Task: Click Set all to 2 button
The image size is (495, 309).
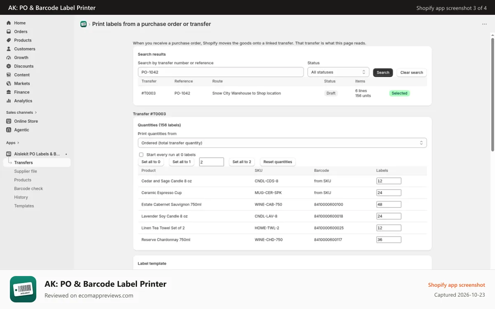Action: pos(242,162)
